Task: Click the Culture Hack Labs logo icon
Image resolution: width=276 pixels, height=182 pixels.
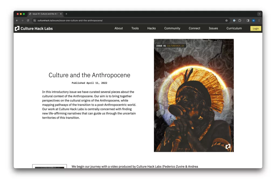Action: pyautogui.click(x=17, y=28)
